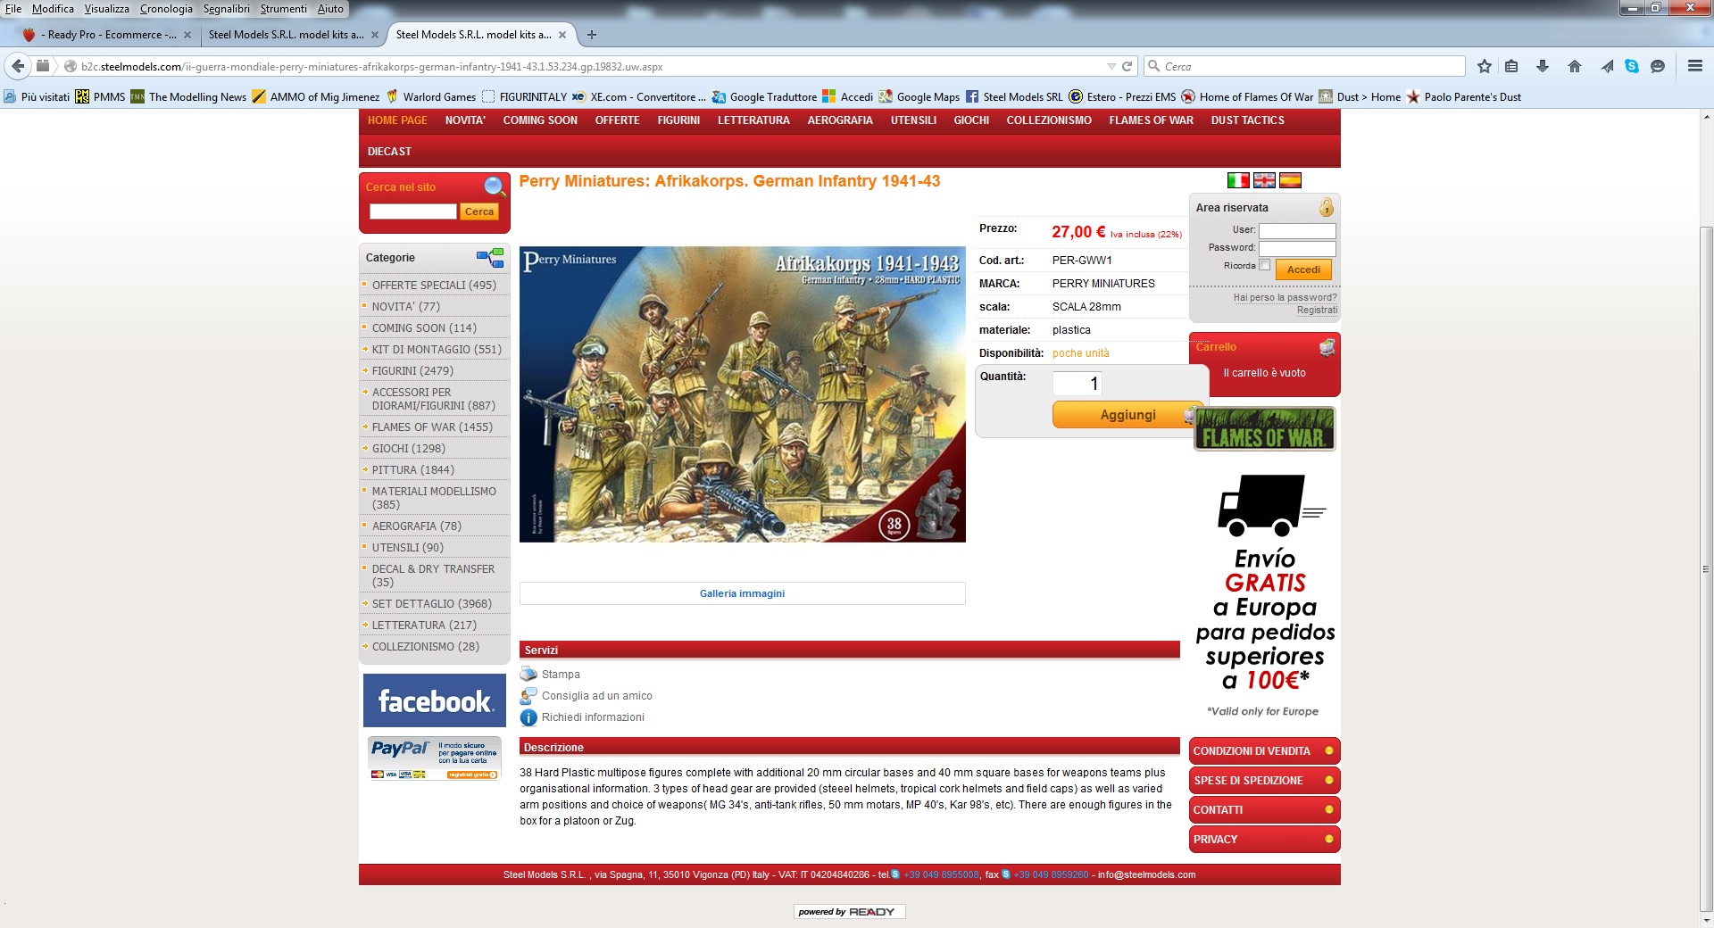Open CONDIZIONI DI VENDITA button
This screenshot has width=1714, height=928.
pyautogui.click(x=1264, y=751)
